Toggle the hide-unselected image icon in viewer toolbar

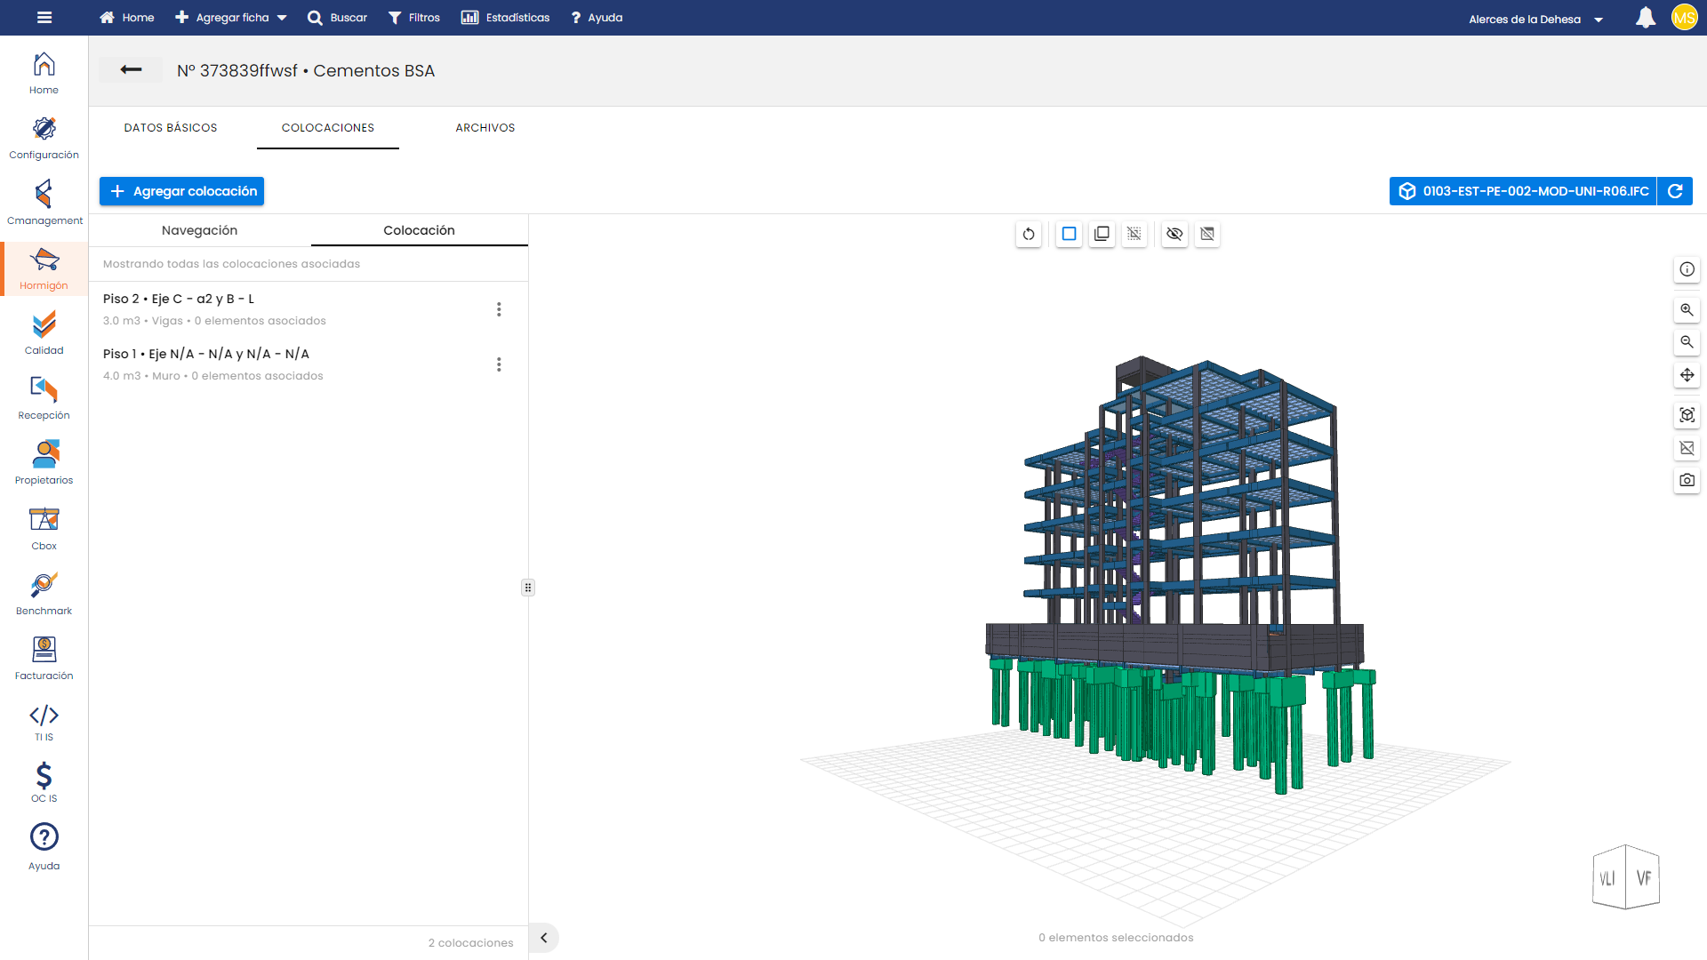click(1207, 234)
